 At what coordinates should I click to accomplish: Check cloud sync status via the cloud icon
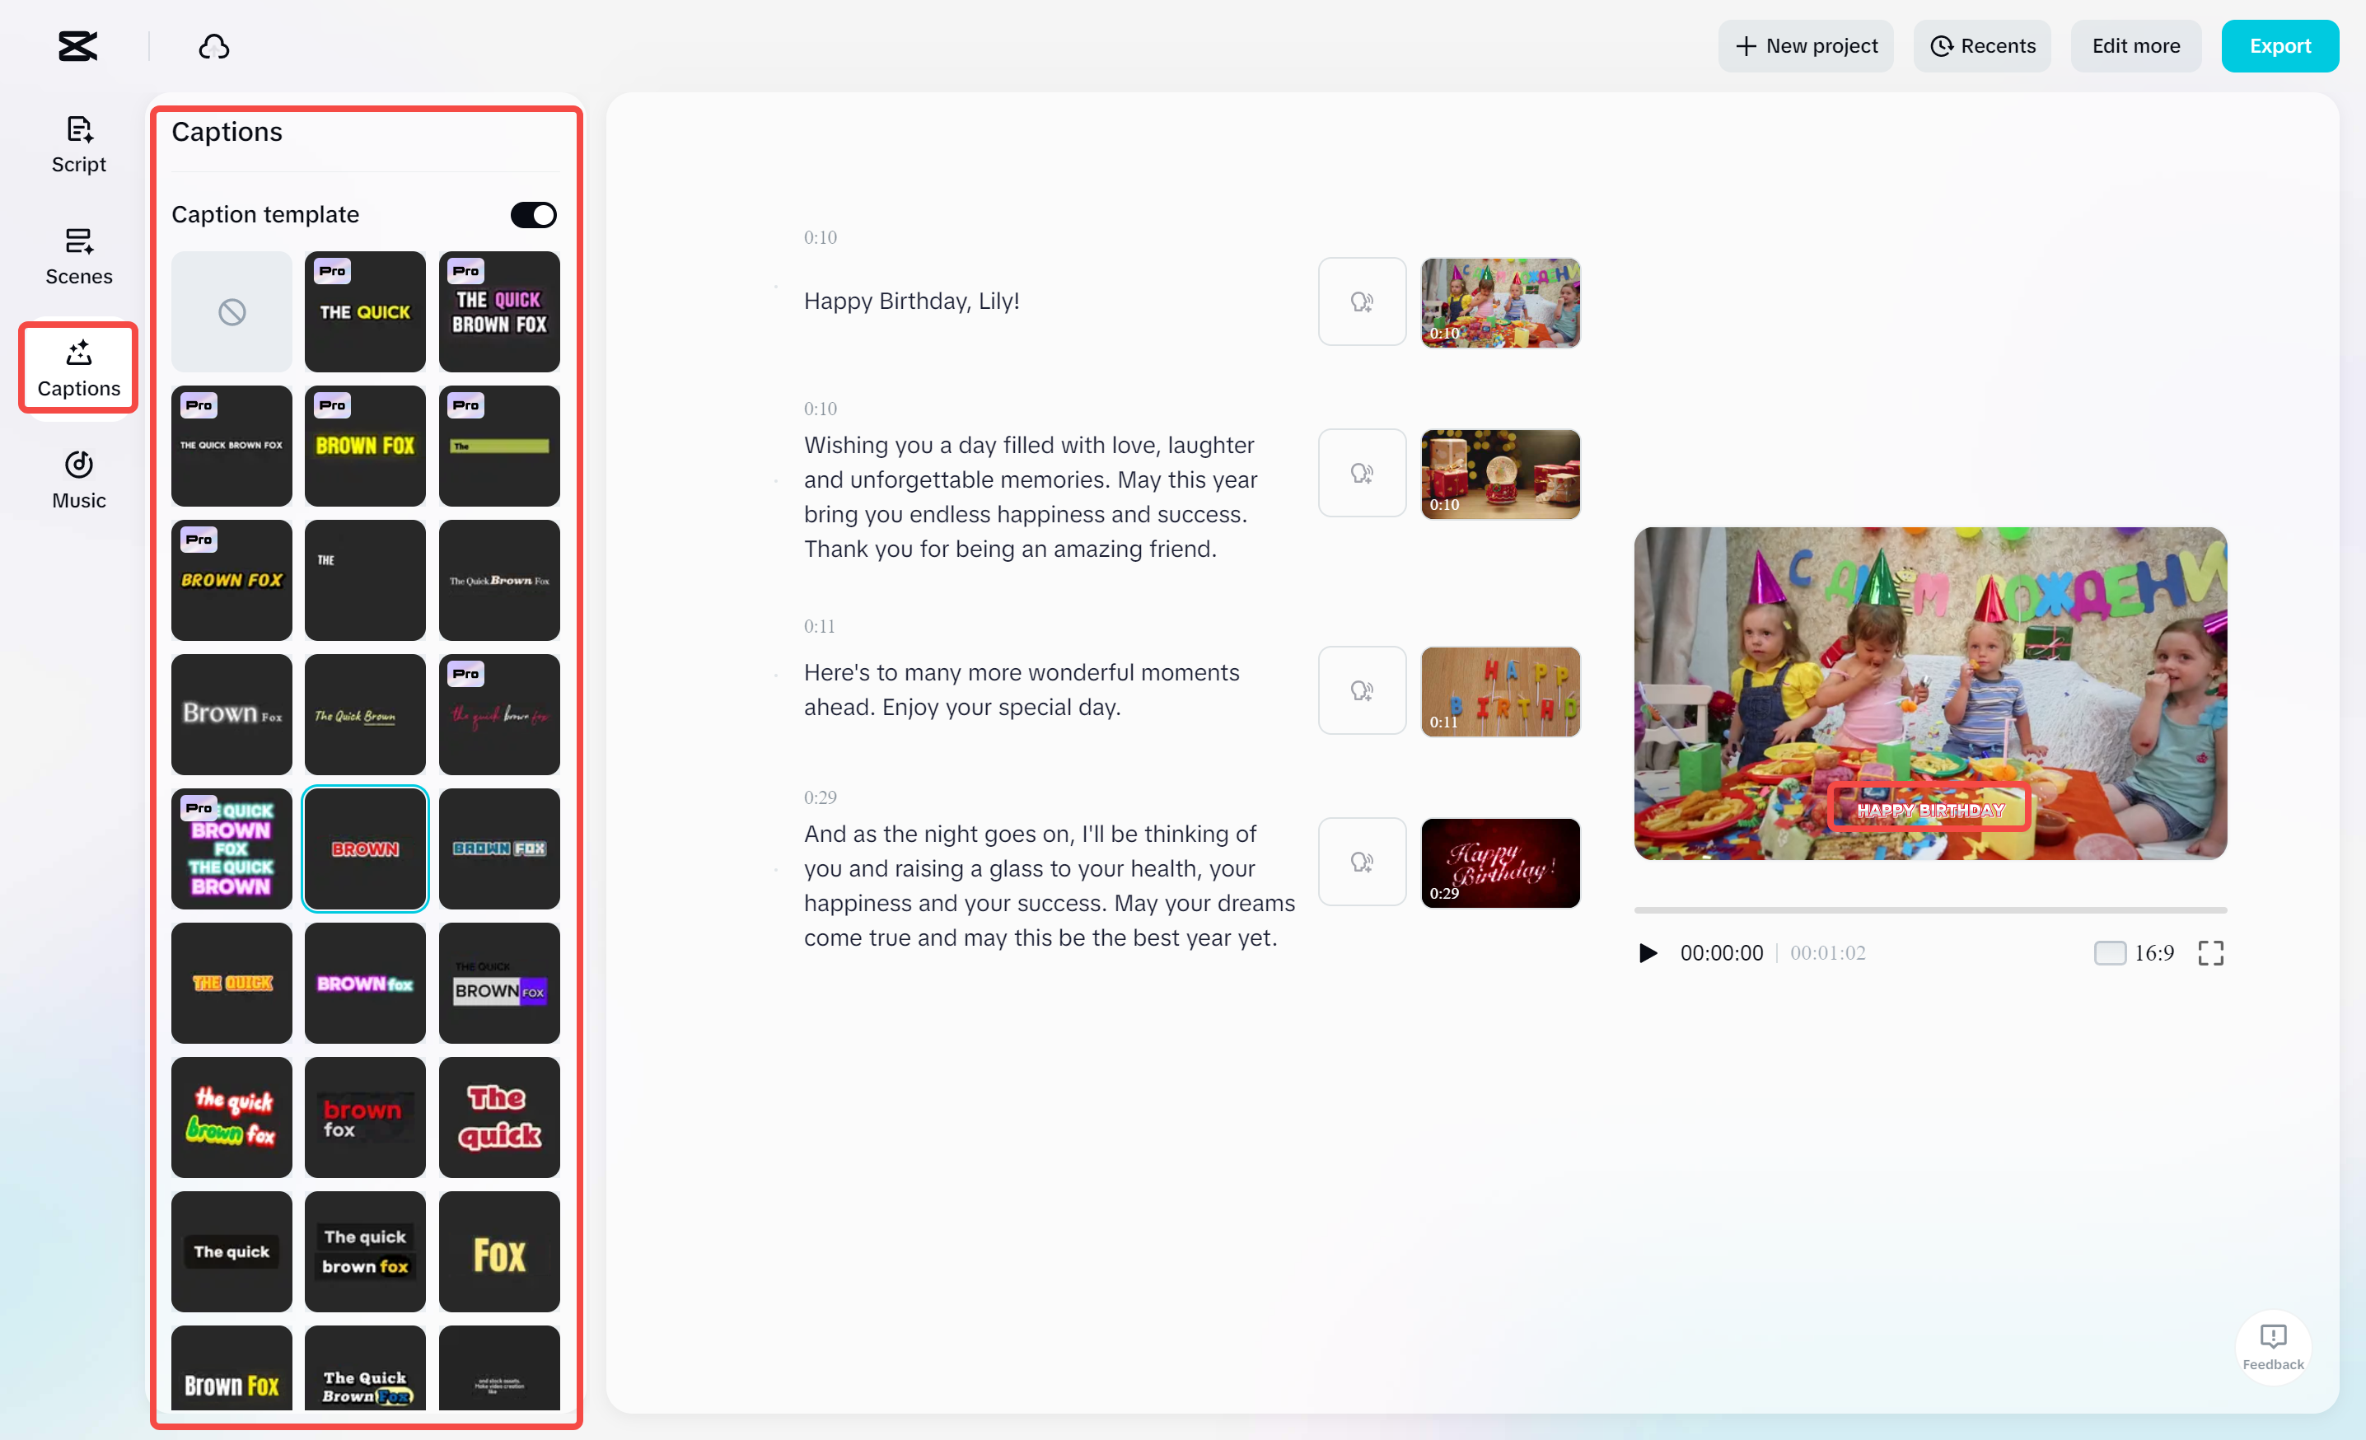[213, 45]
